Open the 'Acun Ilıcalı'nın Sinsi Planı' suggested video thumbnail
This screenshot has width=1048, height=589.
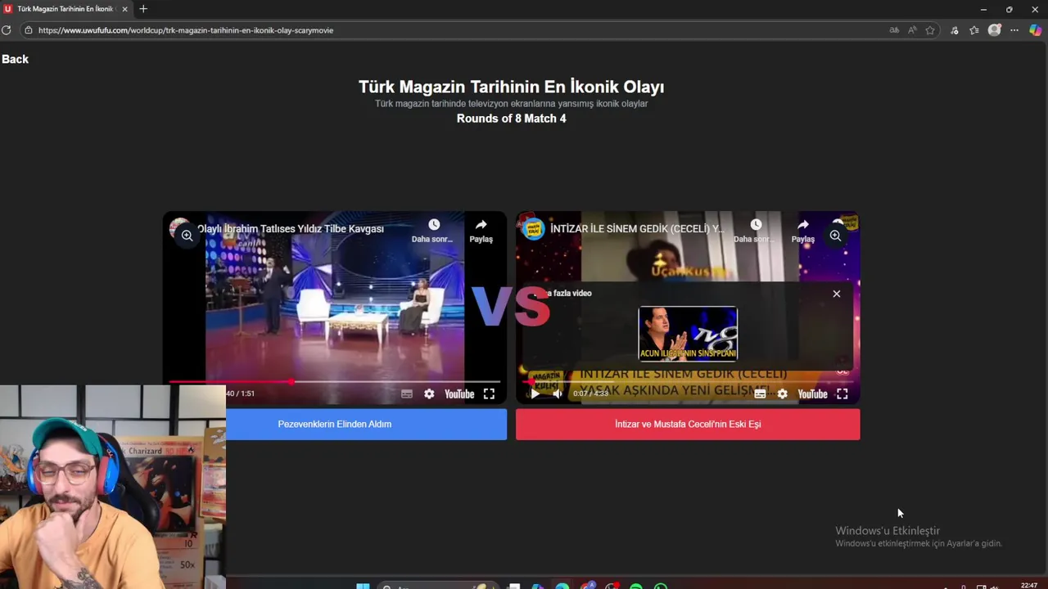688,334
